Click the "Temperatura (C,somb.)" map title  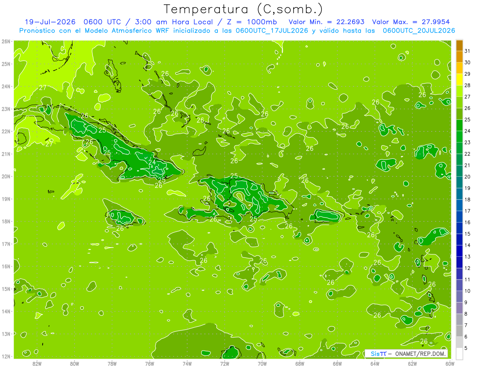(243, 9)
